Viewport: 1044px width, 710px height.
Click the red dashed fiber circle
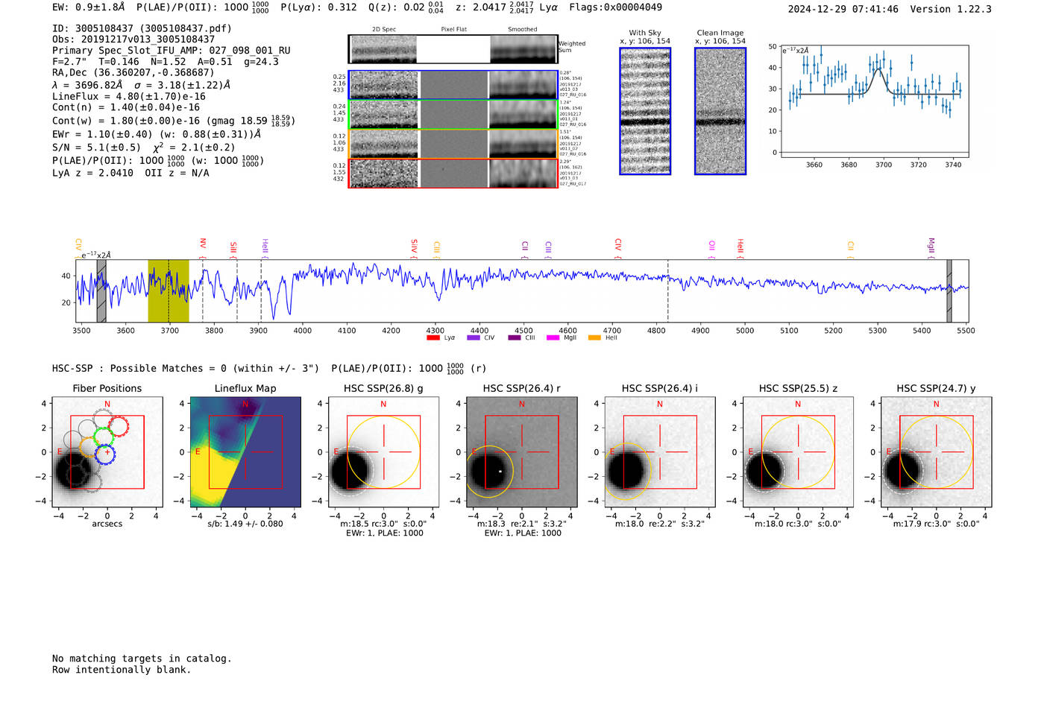coord(118,426)
